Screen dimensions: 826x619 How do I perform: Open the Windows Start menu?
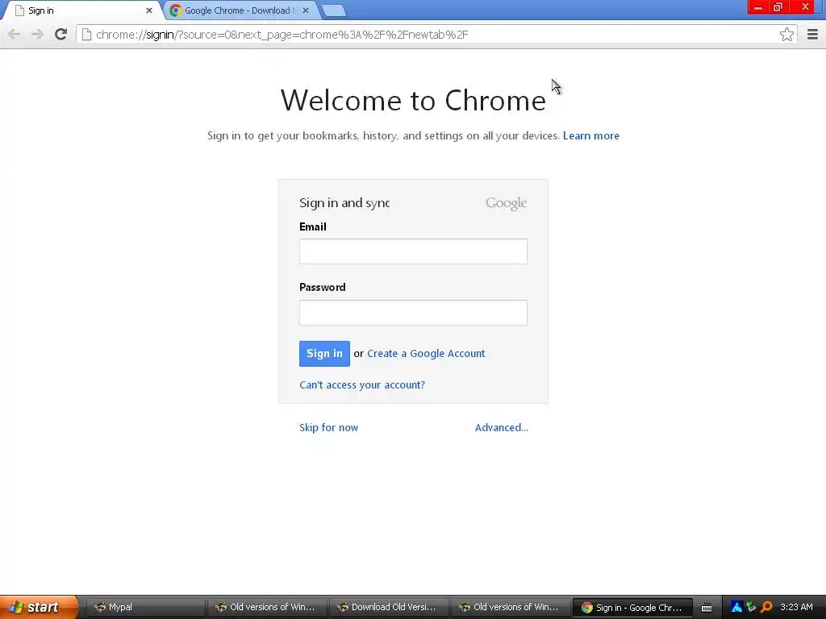tap(40, 607)
